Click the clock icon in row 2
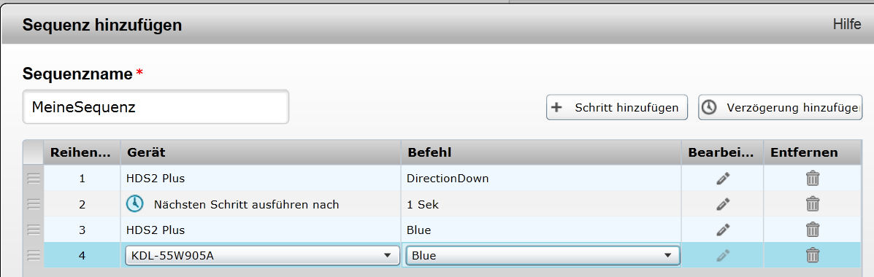874x277 pixels. [x=135, y=204]
